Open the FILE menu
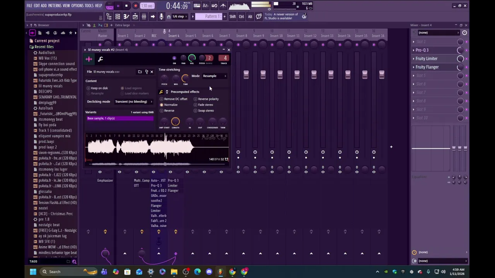The width and height of the screenshot is (495, 278). (29, 6)
